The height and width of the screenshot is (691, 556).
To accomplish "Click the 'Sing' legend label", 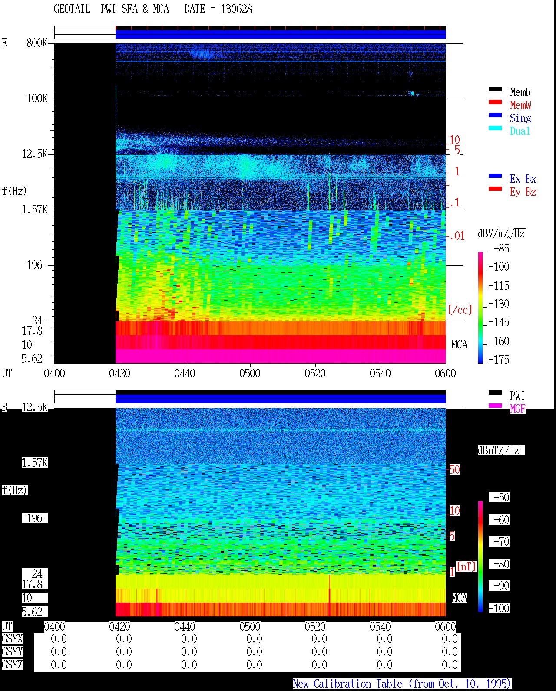I will [520, 118].
